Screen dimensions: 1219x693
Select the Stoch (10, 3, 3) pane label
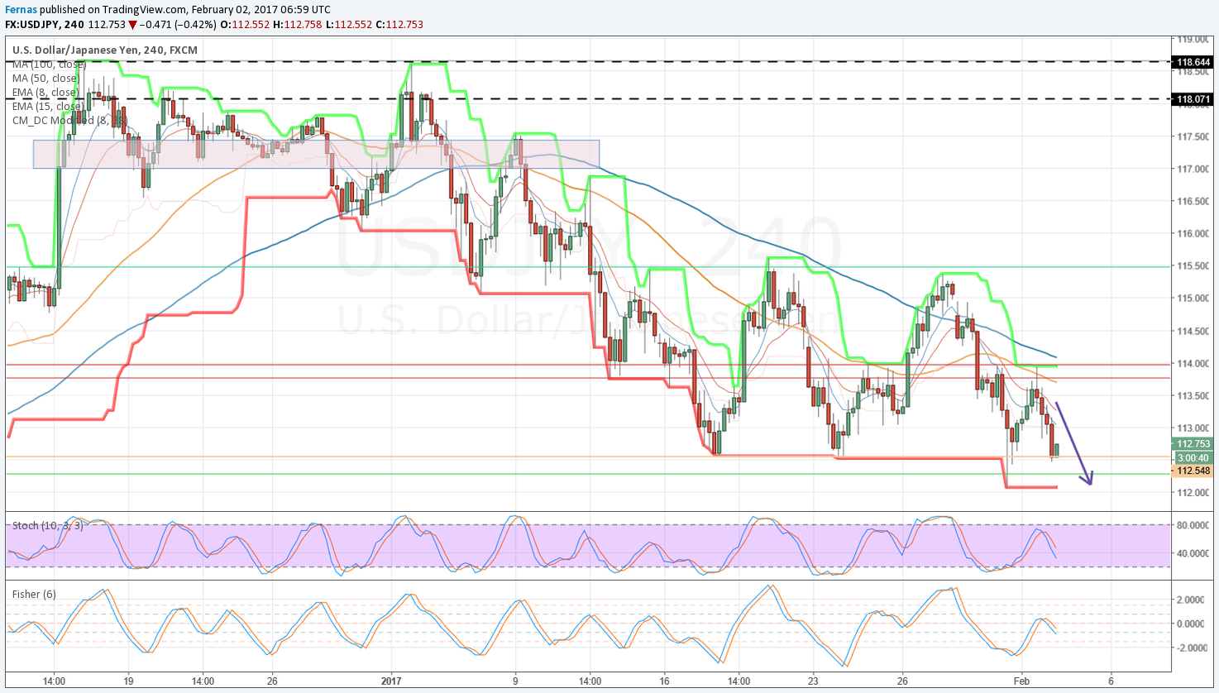pyautogui.click(x=48, y=526)
